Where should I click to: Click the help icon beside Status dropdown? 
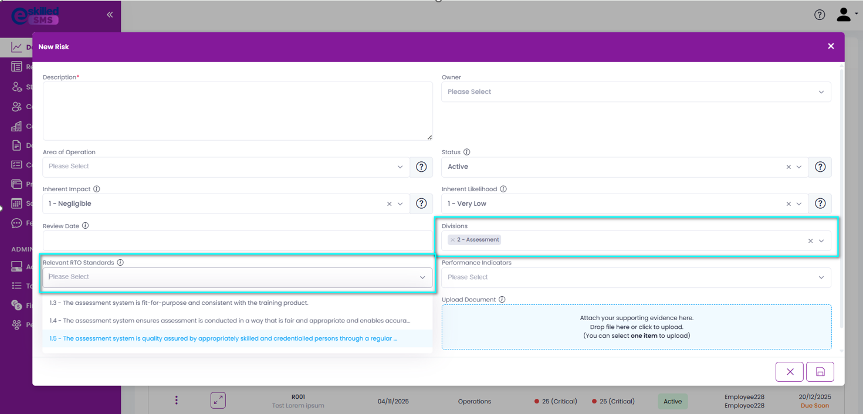820,167
